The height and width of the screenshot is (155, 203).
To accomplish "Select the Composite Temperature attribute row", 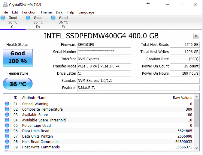I will click(x=98, y=109).
